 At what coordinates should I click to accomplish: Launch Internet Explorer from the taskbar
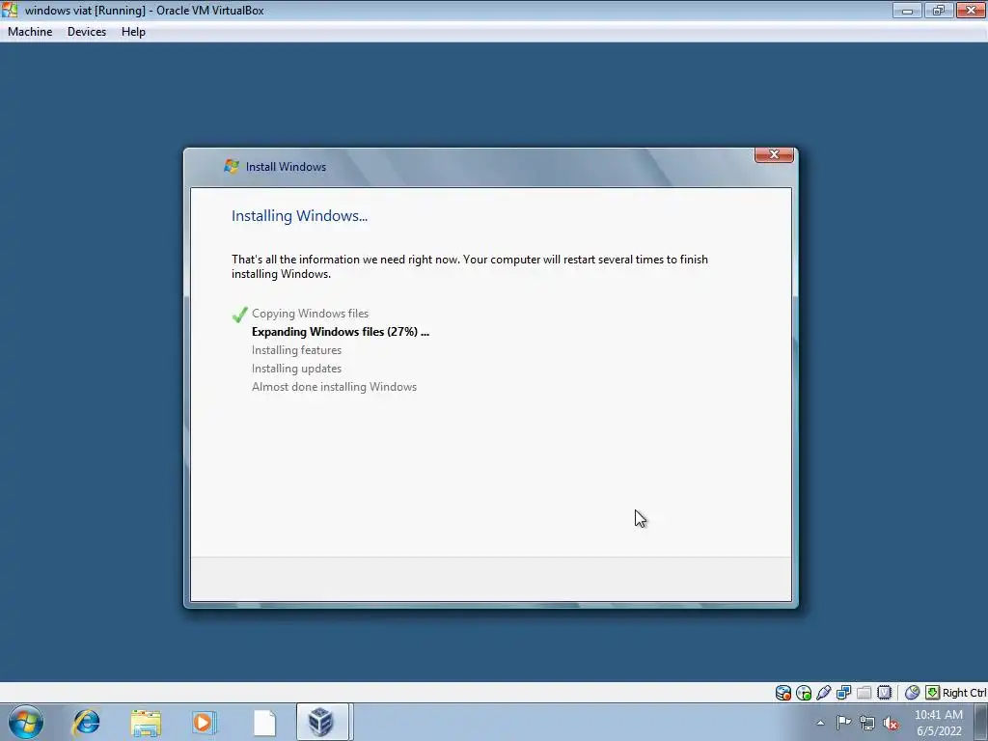(86, 722)
